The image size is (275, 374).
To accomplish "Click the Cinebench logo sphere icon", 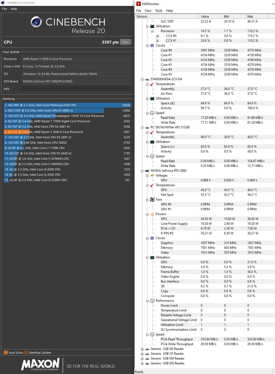I will 36,22.
